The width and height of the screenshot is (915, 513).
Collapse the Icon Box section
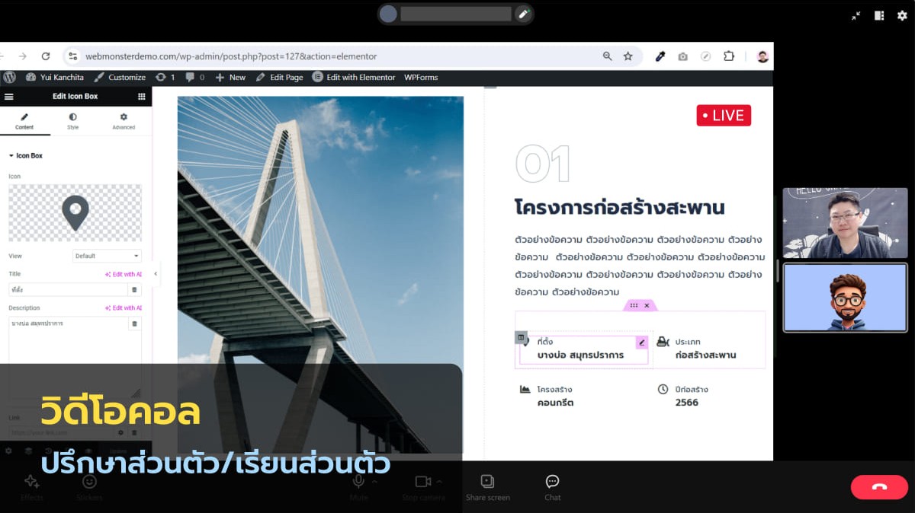11,155
